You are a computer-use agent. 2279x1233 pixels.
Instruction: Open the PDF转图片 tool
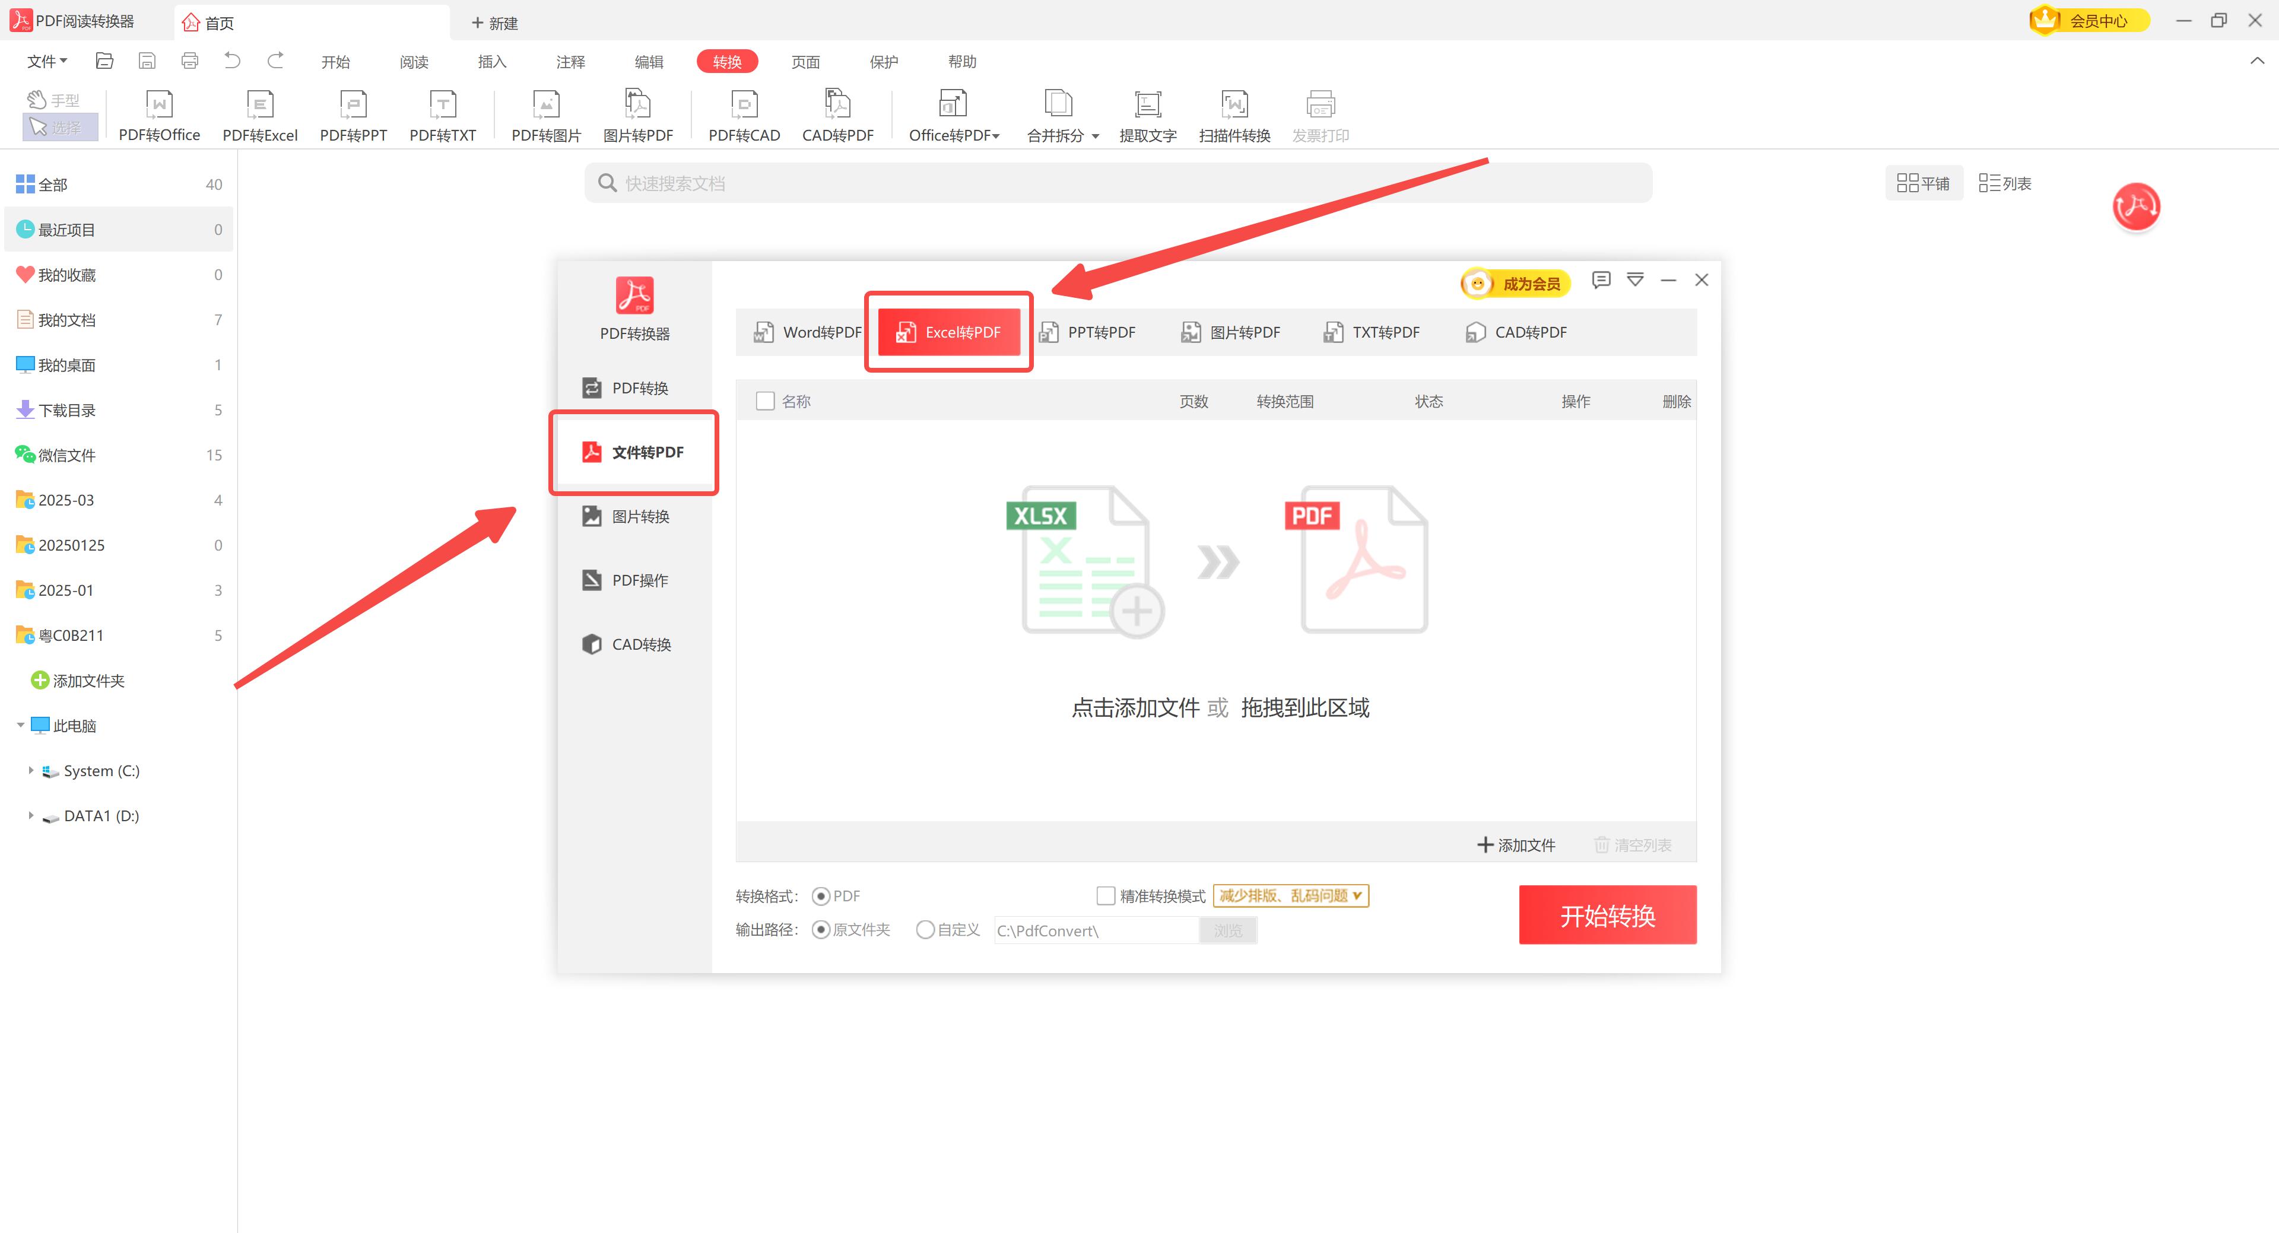pyautogui.click(x=546, y=116)
